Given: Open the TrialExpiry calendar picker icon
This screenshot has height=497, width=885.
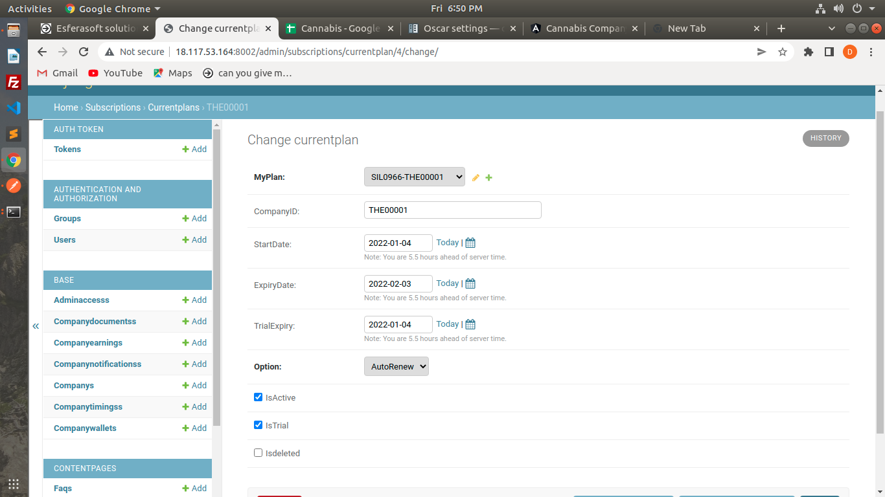Looking at the screenshot, I should 470,325.
